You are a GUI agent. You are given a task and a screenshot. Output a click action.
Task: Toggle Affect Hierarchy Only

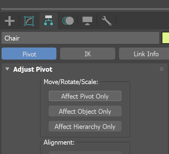(85, 126)
